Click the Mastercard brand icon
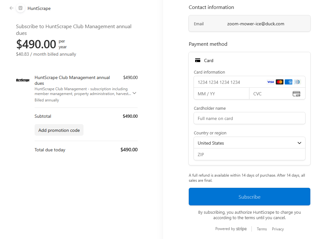 [x=279, y=82]
